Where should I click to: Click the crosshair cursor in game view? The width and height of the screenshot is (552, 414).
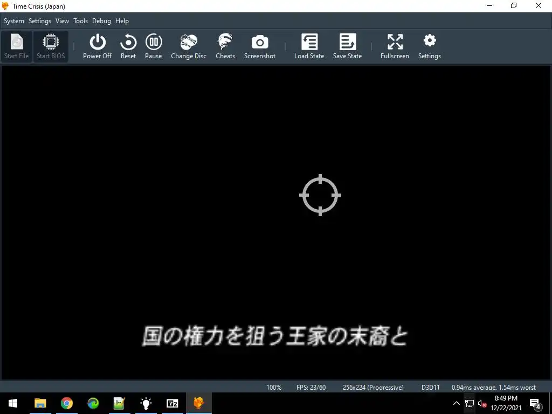coord(320,195)
